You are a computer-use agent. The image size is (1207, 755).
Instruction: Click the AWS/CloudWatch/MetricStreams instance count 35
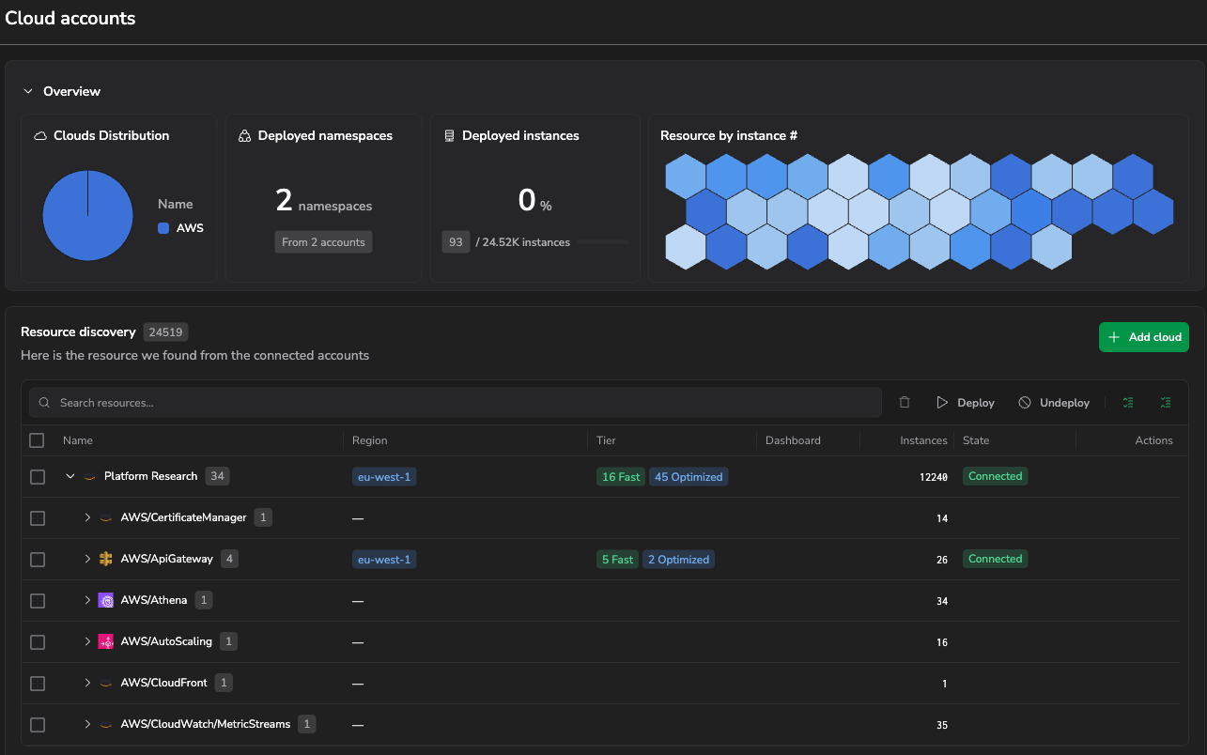click(x=942, y=725)
